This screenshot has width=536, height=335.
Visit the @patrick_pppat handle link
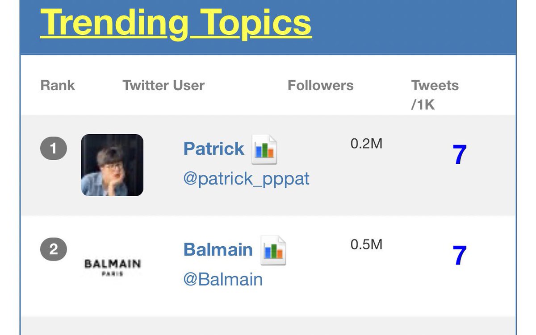click(246, 179)
